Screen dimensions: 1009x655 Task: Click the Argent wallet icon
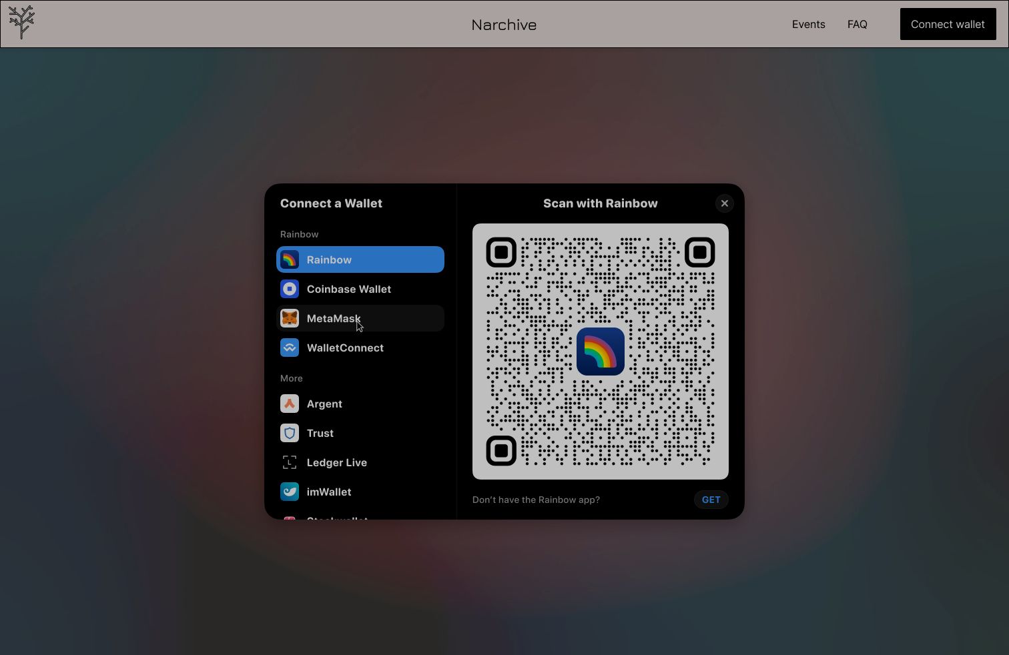pyautogui.click(x=290, y=404)
